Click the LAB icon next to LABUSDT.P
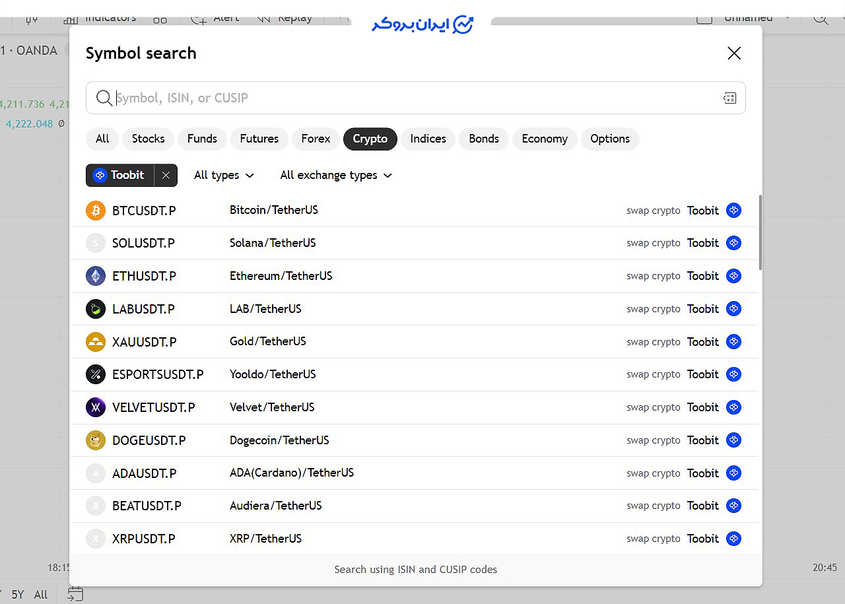 pyautogui.click(x=96, y=309)
